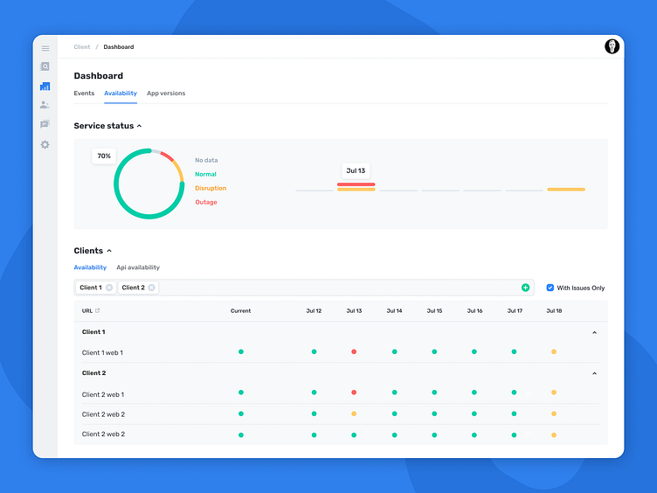
Task: Click Client 1 web 1 Jul 12 green dot
Action: (x=315, y=351)
